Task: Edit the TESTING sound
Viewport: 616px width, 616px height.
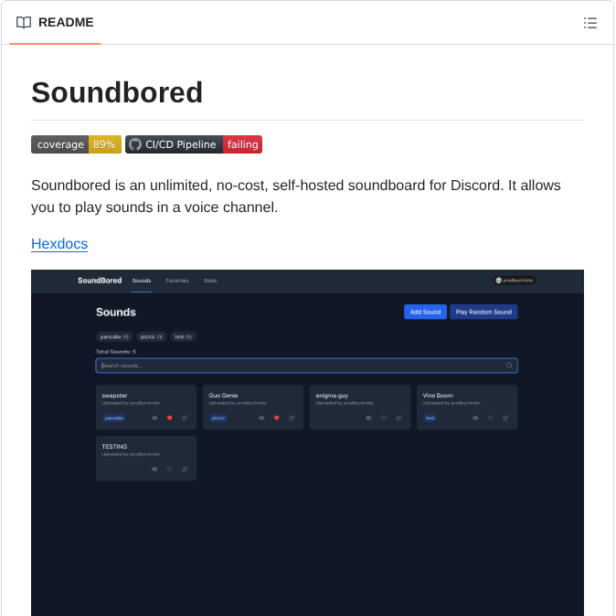Action: click(185, 469)
